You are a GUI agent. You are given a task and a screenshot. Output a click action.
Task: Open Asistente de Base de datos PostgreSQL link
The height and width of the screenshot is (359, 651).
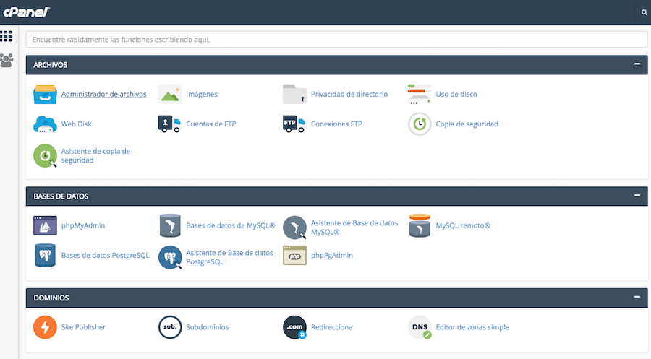(x=229, y=257)
